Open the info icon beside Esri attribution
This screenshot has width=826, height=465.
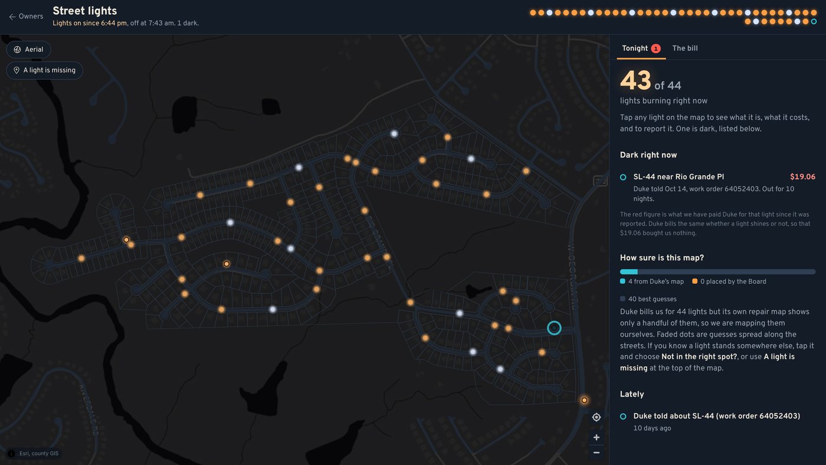11,453
